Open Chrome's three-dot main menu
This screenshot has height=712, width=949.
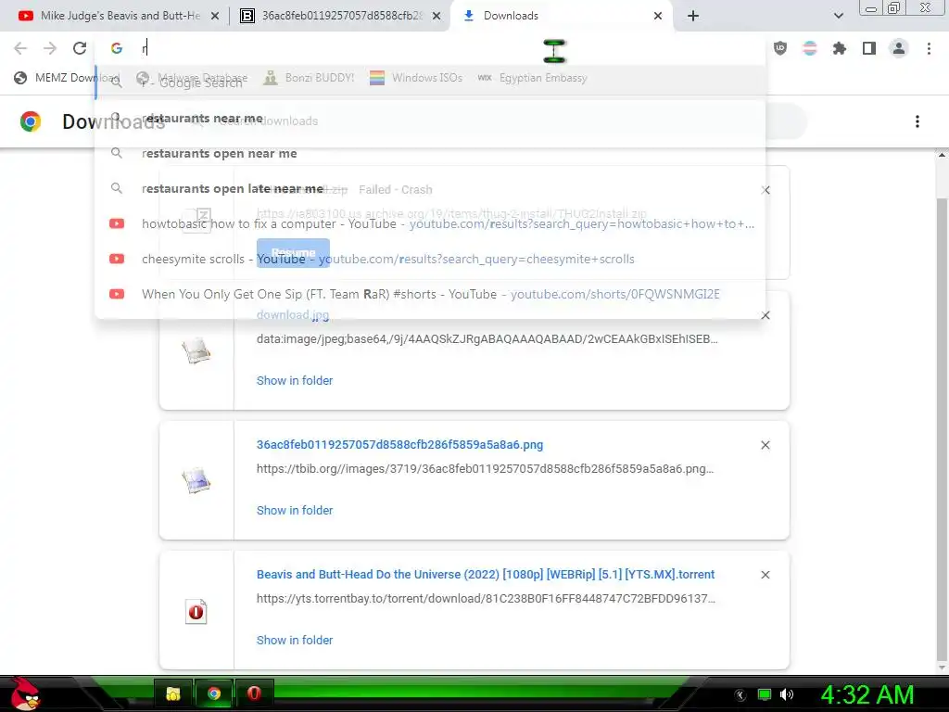pos(929,48)
